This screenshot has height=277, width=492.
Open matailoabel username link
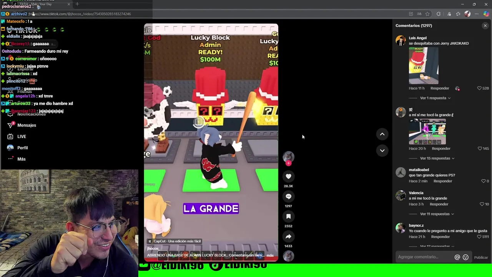(419, 170)
